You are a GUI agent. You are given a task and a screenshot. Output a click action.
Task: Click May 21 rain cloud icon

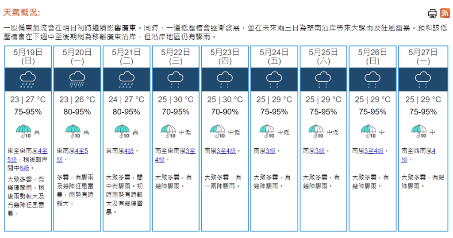point(126,79)
